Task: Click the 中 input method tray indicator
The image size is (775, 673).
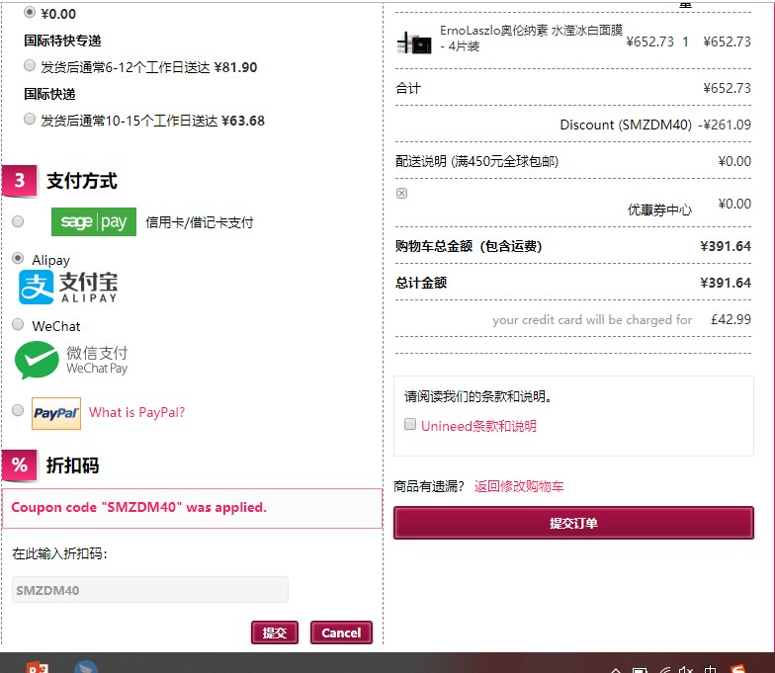Action: [x=710, y=669]
